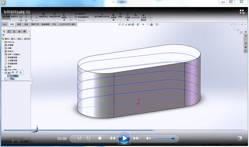Toggle the player fullscreen button at bottom right

(240, 138)
